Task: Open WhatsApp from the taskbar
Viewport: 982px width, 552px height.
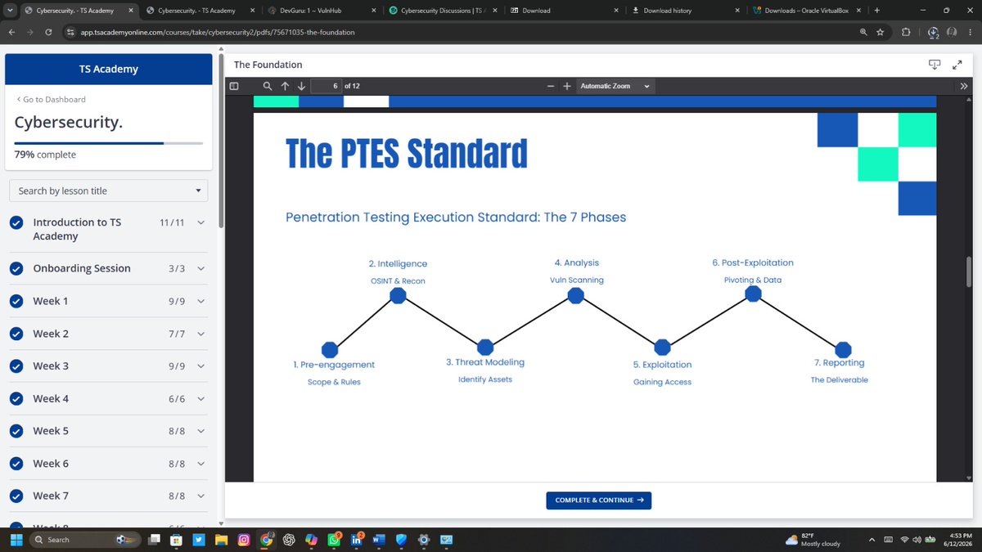Action: pyautogui.click(x=334, y=540)
